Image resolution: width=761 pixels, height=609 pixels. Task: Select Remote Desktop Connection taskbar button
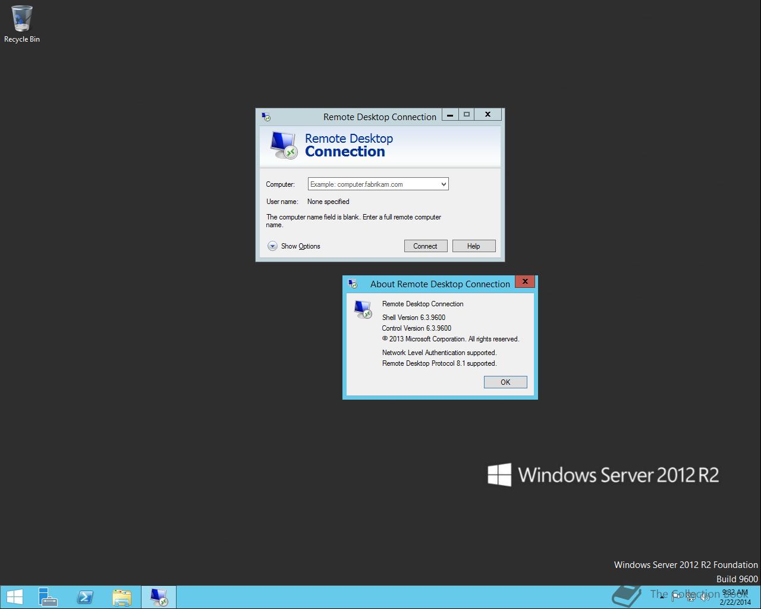(x=159, y=597)
